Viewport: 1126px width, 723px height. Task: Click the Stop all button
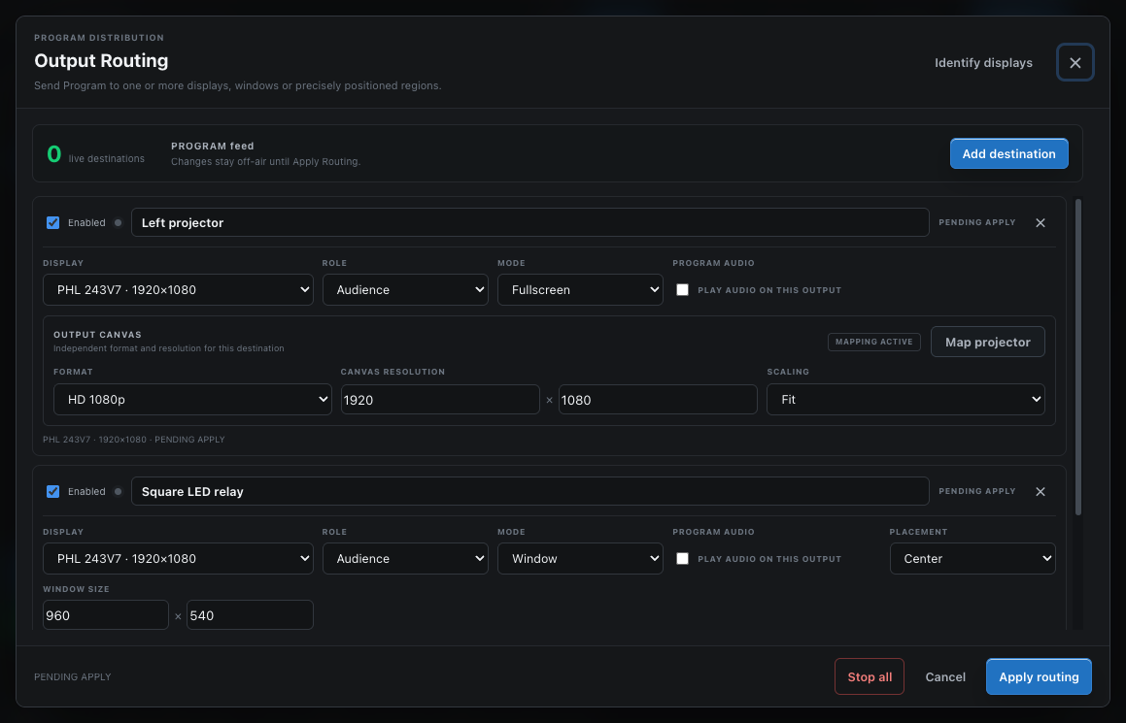click(869, 677)
